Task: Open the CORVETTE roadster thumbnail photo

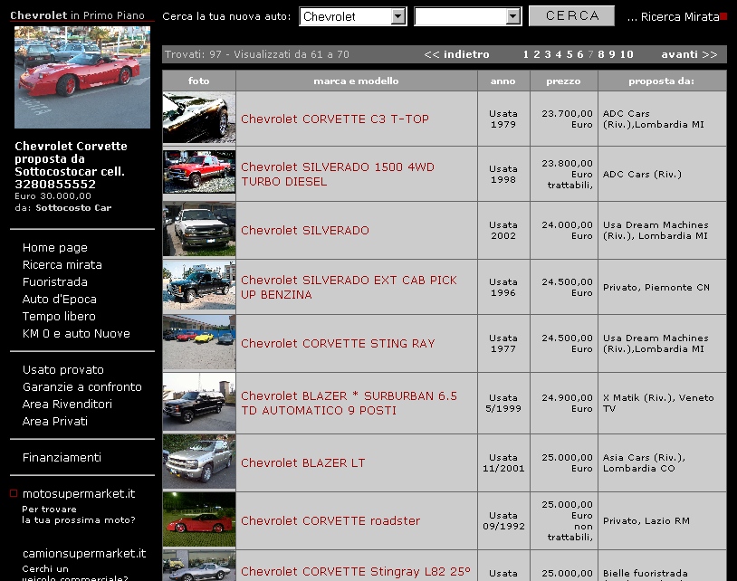Action: 199,519
